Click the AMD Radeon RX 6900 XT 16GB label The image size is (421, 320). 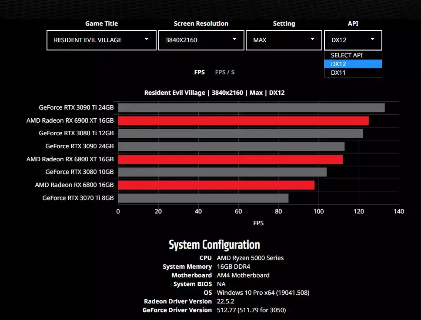click(x=70, y=120)
